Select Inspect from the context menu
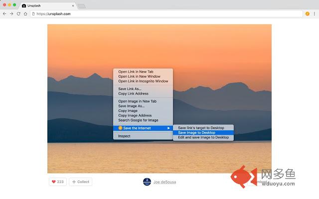 click(x=124, y=136)
